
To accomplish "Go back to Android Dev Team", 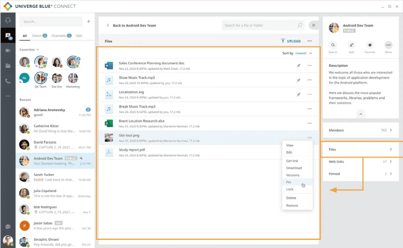I will pos(131,26).
